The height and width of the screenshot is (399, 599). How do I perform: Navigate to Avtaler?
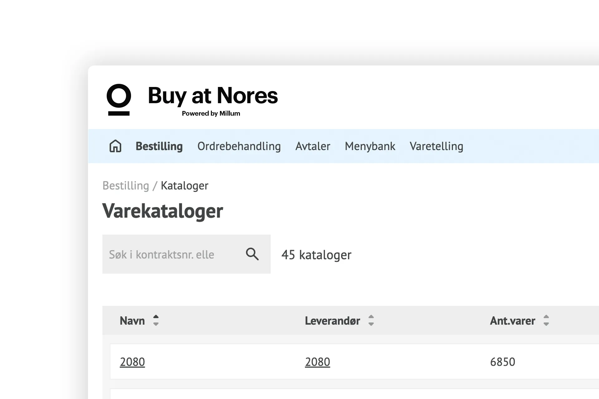pyautogui.click(x=312, y=146)
